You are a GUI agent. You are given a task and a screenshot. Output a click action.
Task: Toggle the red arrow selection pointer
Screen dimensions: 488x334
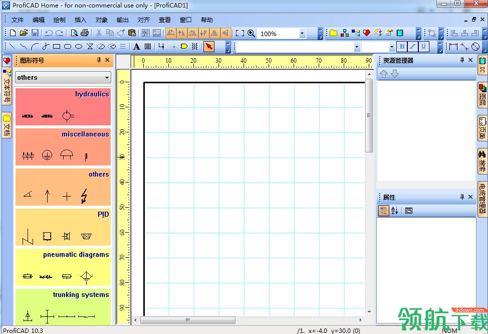[x=209, y=47]
